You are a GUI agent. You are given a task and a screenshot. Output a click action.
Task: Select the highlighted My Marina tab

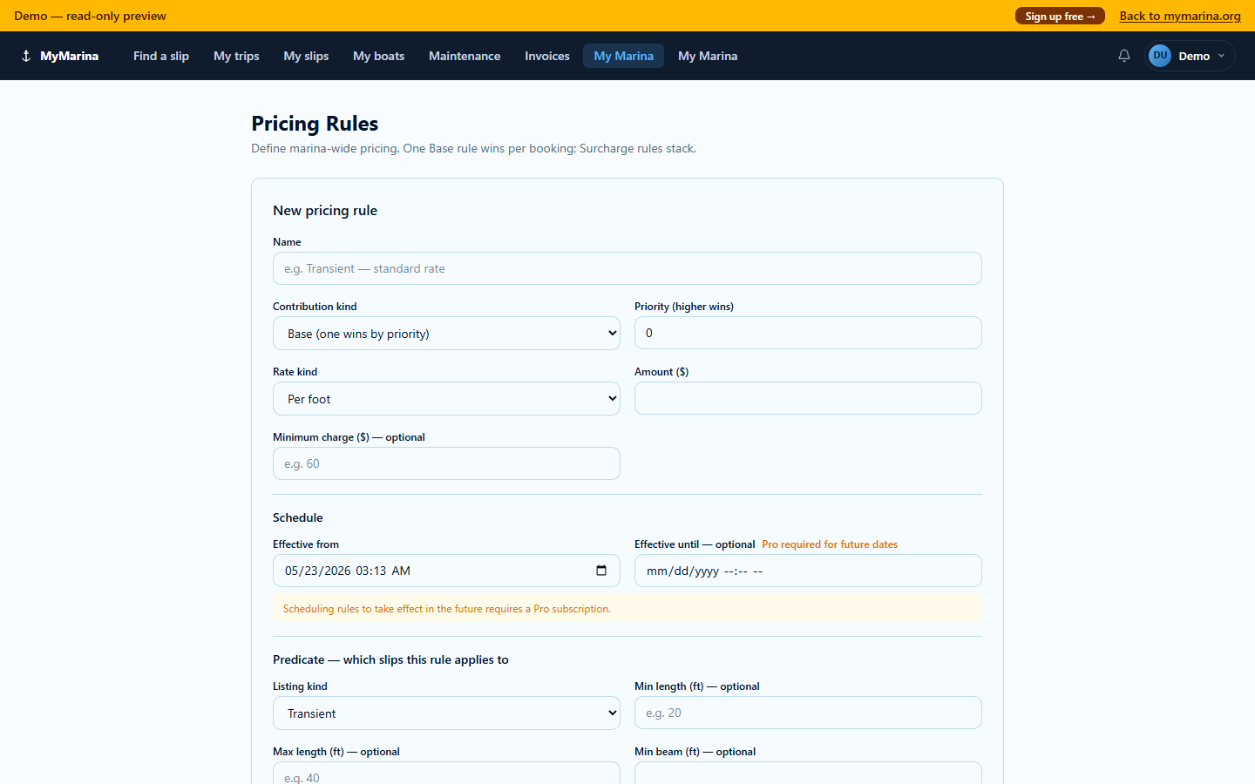[x=623, y=56]
